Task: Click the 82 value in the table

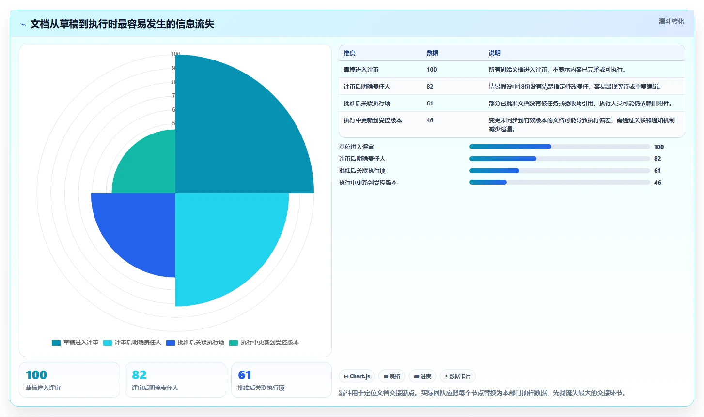Action: coord(430,87)
